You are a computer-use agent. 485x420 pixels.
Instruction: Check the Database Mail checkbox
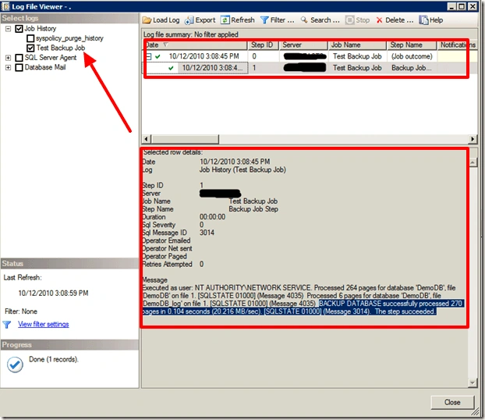coord(19,67)
